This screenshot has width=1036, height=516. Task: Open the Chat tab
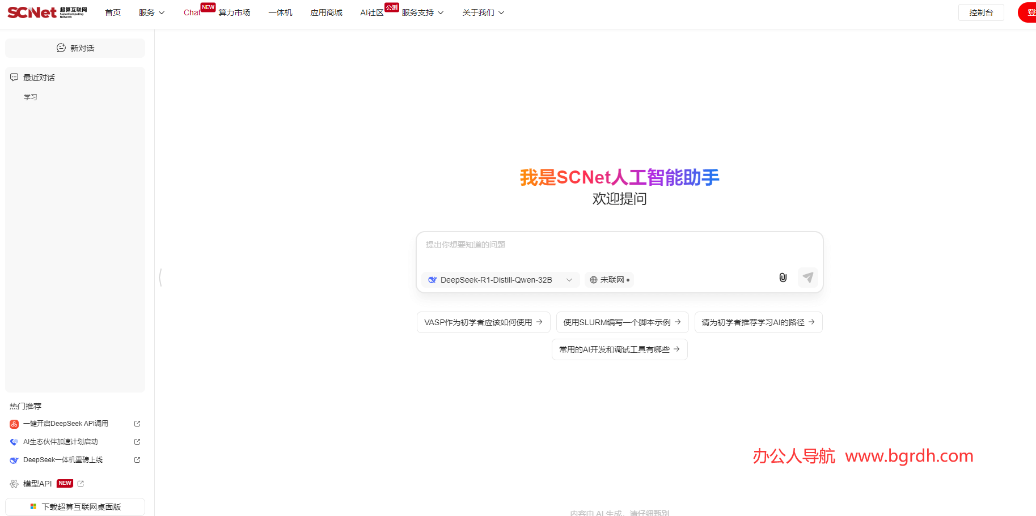coord(192,12)
